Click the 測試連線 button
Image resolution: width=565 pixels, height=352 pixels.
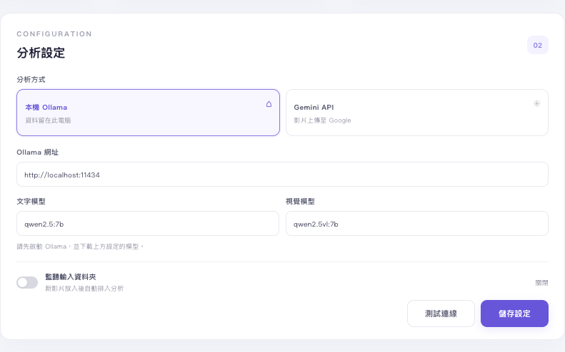point(441,314)
